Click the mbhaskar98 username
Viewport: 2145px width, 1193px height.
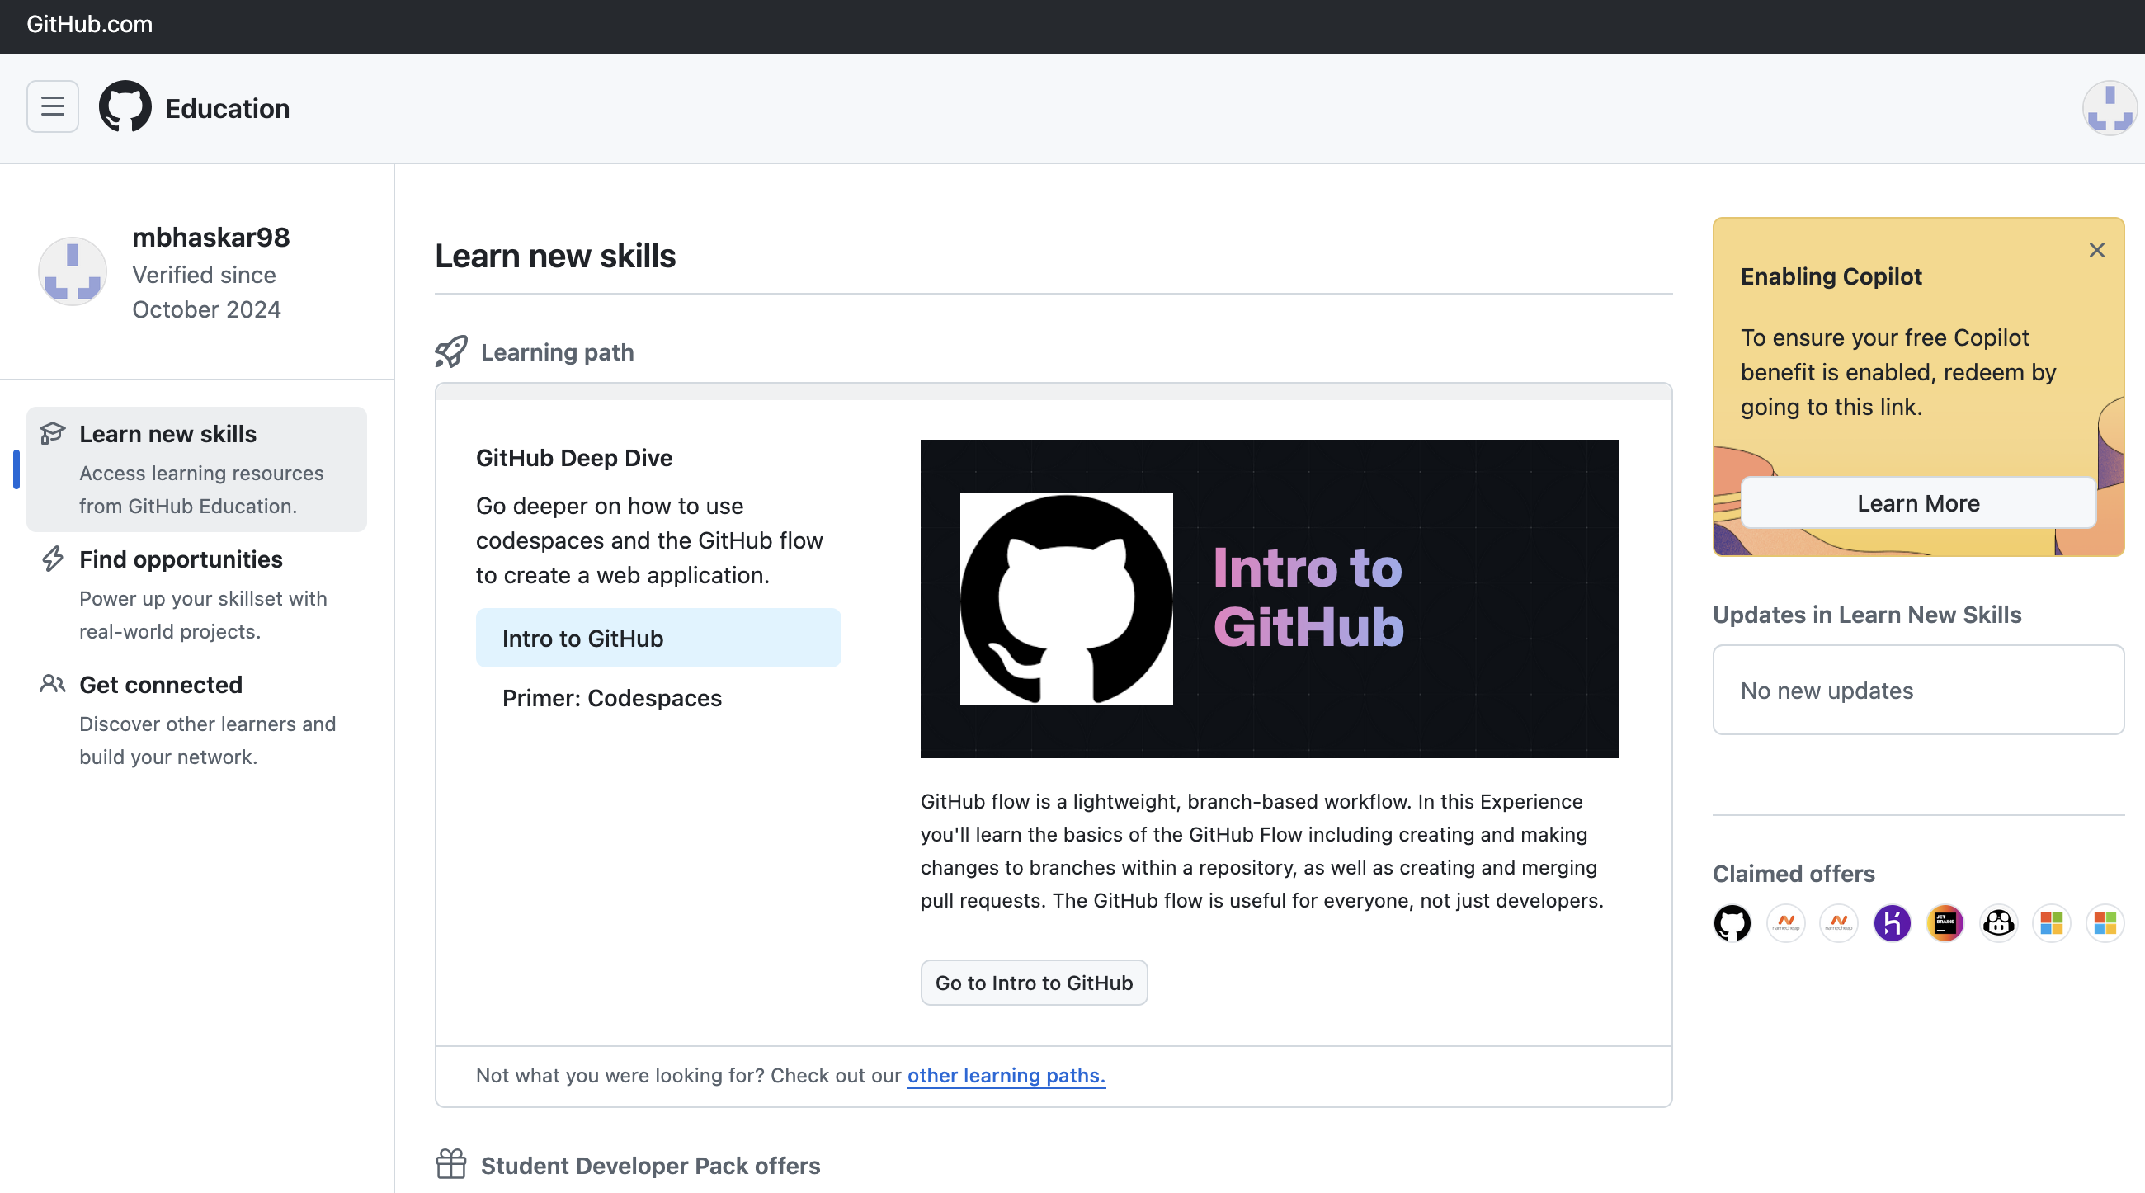click(210, 238)
